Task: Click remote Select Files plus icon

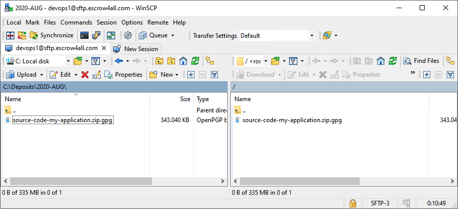Action: click(427, 75)
